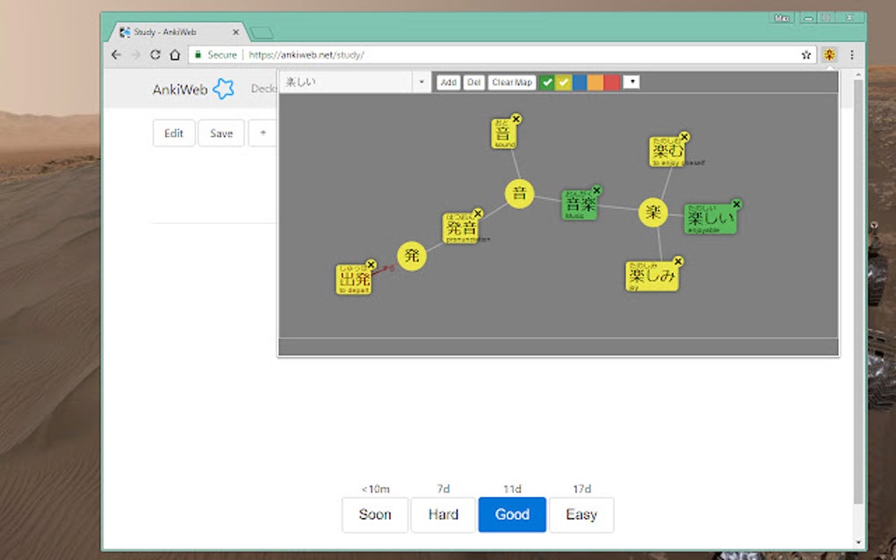Select the green 楽しい word card
Viewport: 896px width, 560px height.
tap(711, 219)
